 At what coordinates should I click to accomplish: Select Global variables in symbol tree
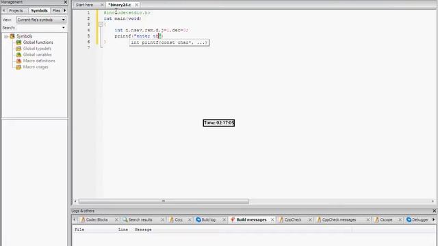coord(38,55)
